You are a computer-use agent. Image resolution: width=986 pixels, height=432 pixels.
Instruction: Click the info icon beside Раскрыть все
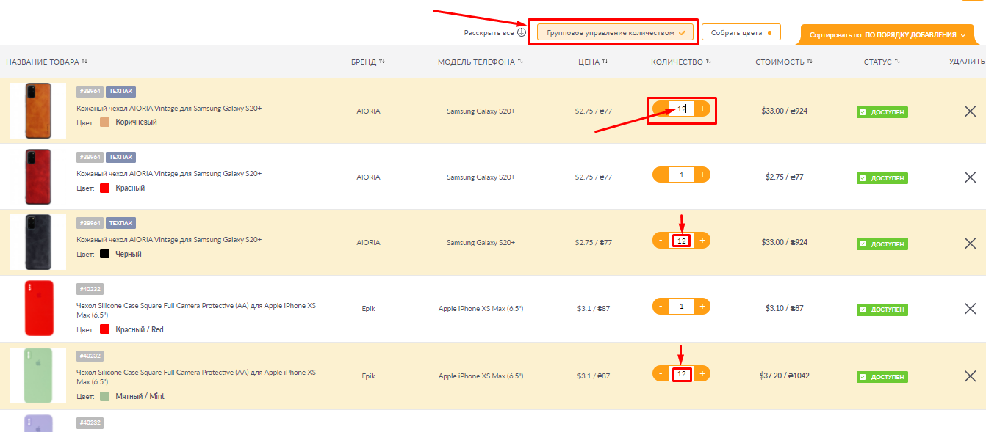(x=522, y=32)
